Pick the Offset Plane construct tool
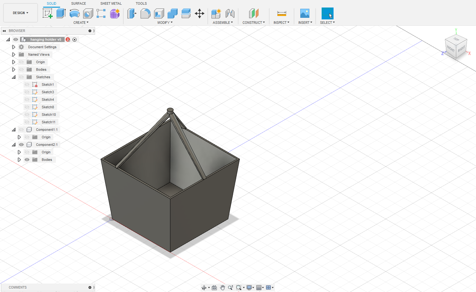 (x=254, y=13)
